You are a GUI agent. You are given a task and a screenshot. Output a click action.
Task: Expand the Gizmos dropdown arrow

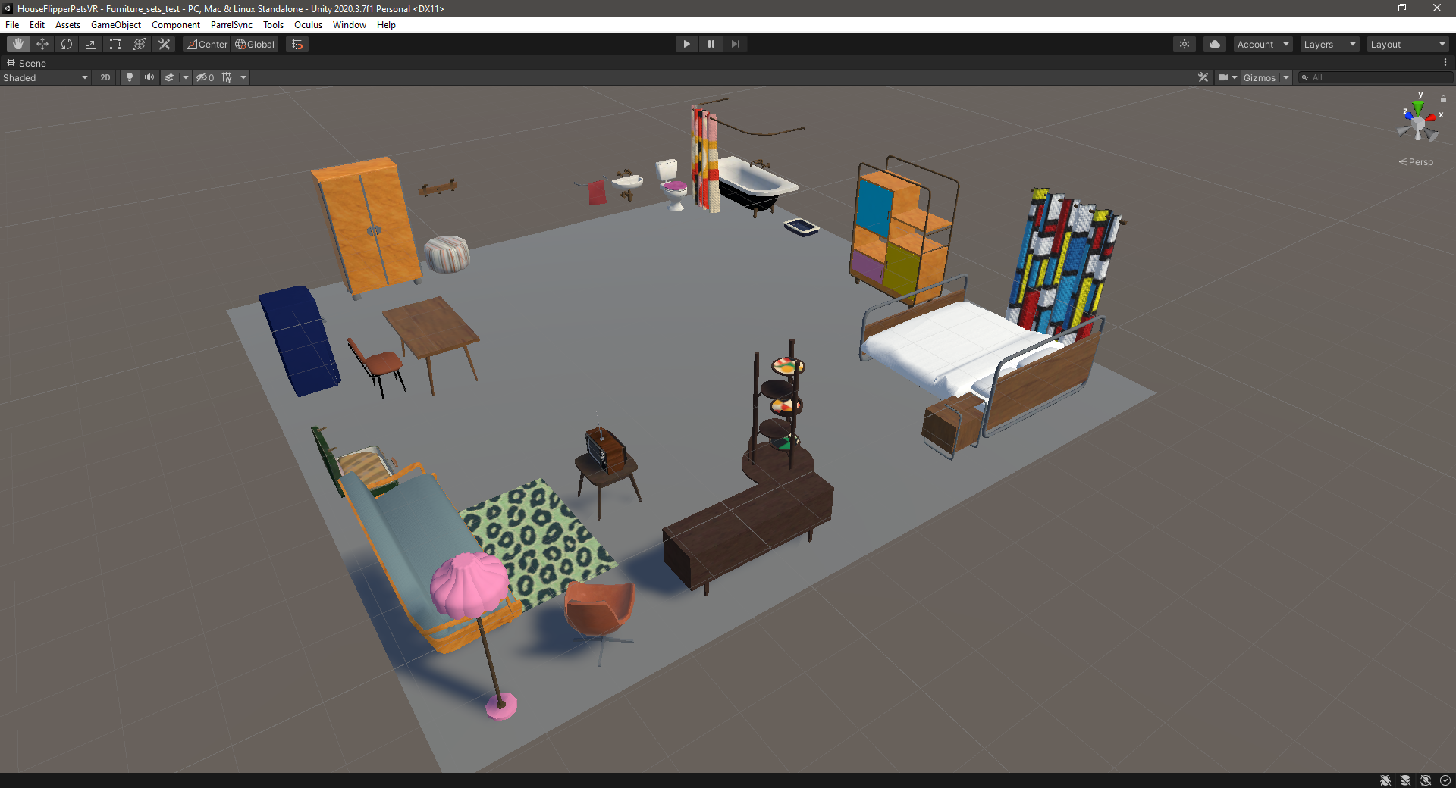click(x=1286, y=77)
